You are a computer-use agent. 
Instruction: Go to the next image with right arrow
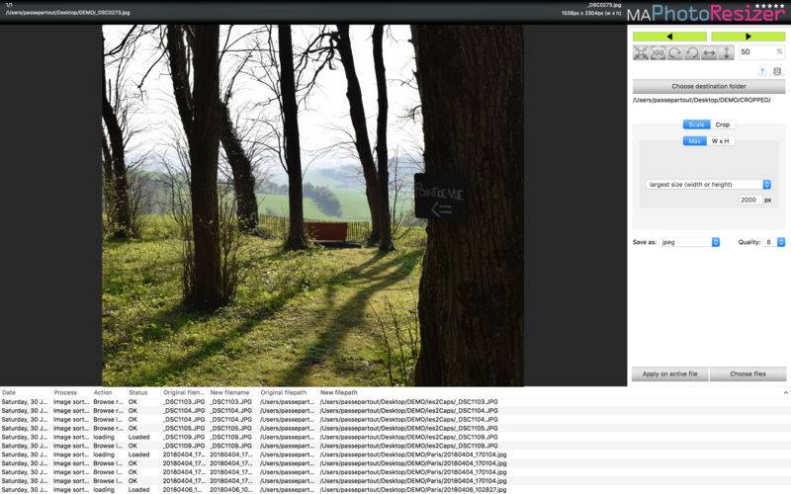747,37
